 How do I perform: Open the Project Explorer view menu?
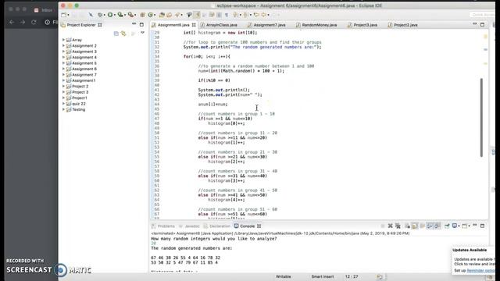pos(142,33)
